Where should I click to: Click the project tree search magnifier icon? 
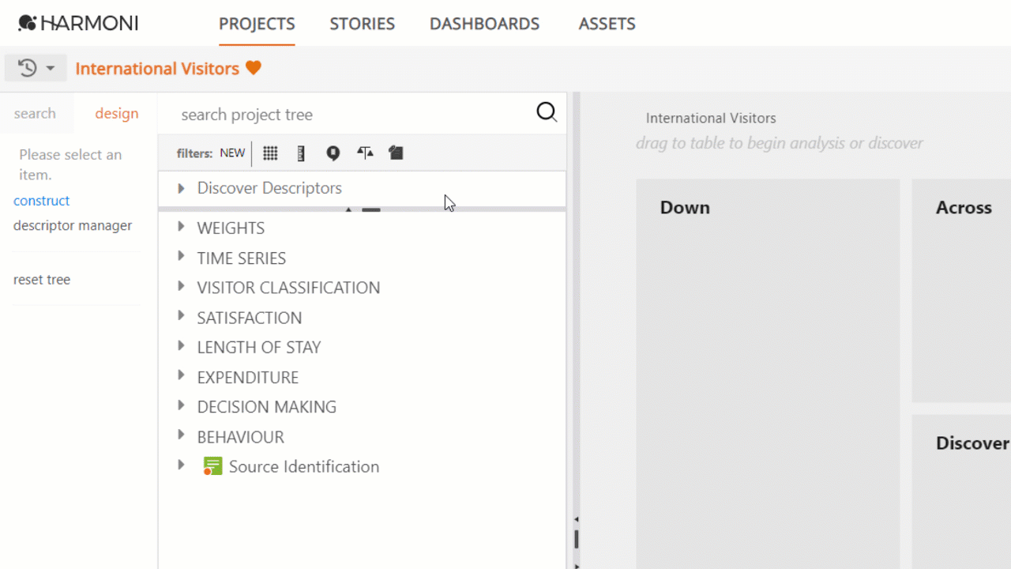(547, 112)
